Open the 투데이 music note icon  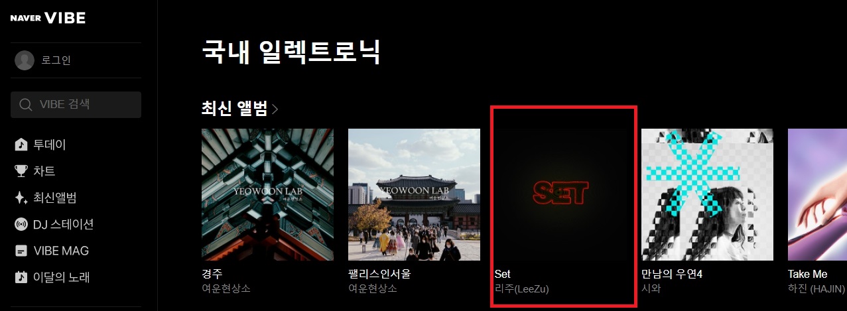21,145
